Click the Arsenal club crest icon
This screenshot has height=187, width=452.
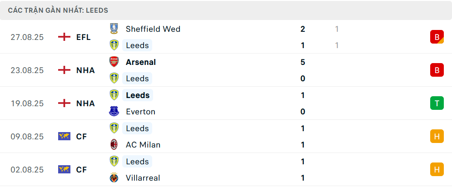pos(114,62)
